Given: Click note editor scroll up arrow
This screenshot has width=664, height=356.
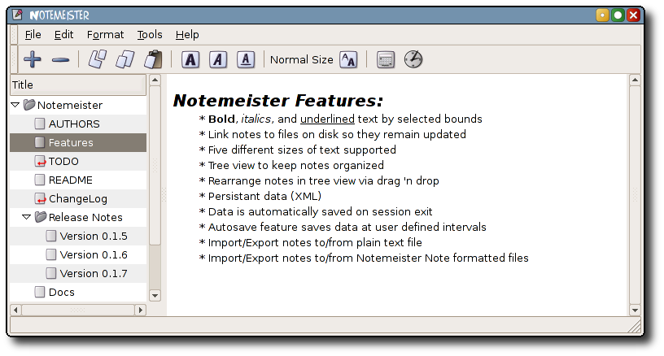Looking at the screenshot, I should 635,80.
